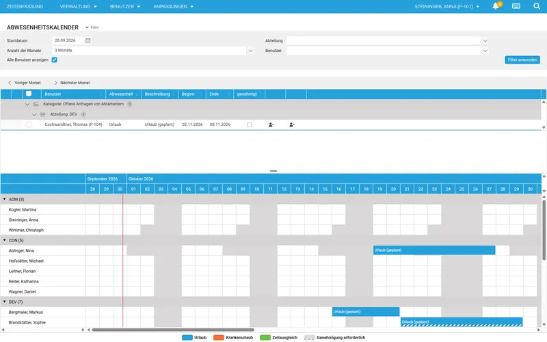Open the Ende column options menu
The width and height of the screenshot is (547, 342).
point(229,94)
